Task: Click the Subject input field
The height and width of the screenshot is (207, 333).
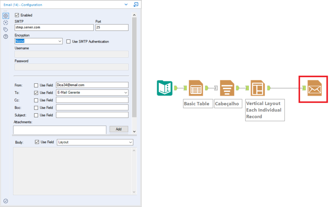Action: 92,115
